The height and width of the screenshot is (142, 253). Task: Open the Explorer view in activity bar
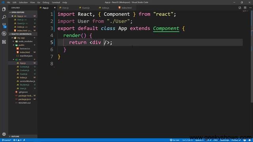4,9
